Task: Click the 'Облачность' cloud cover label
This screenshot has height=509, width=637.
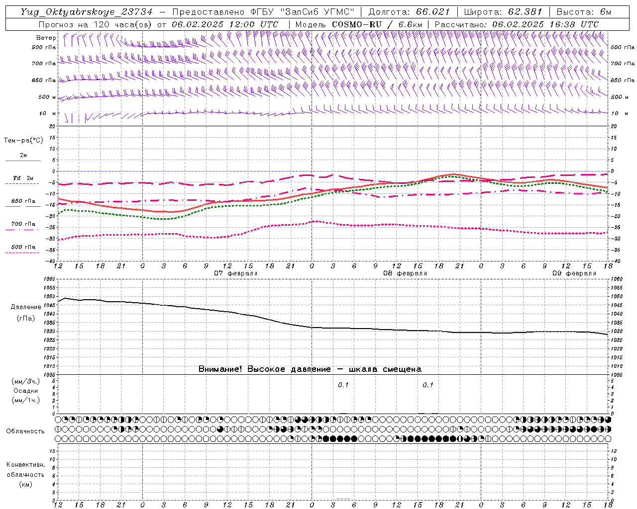Action: [x=25, y=431]
